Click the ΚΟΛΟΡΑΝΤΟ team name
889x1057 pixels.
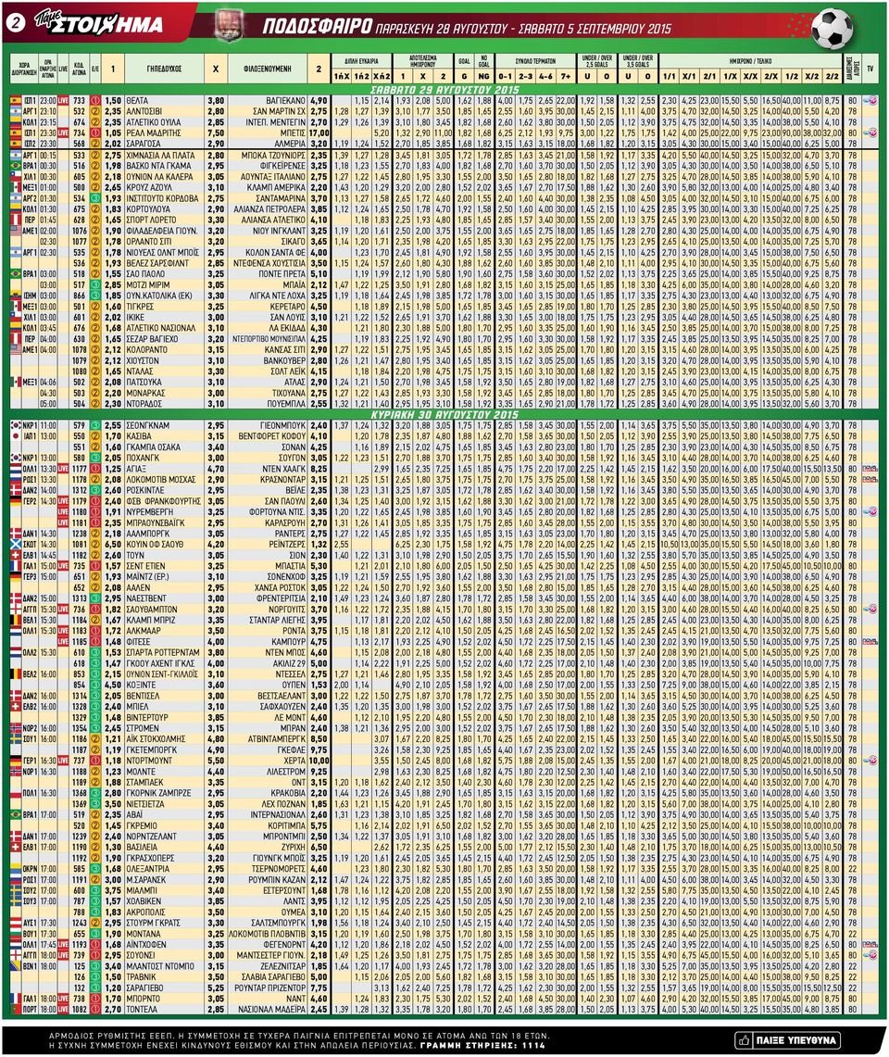pyautogui.click(x=147, y=350)
